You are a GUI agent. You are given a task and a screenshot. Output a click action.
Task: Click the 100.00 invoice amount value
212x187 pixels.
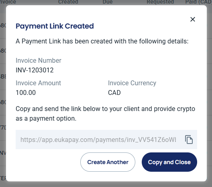26,93
